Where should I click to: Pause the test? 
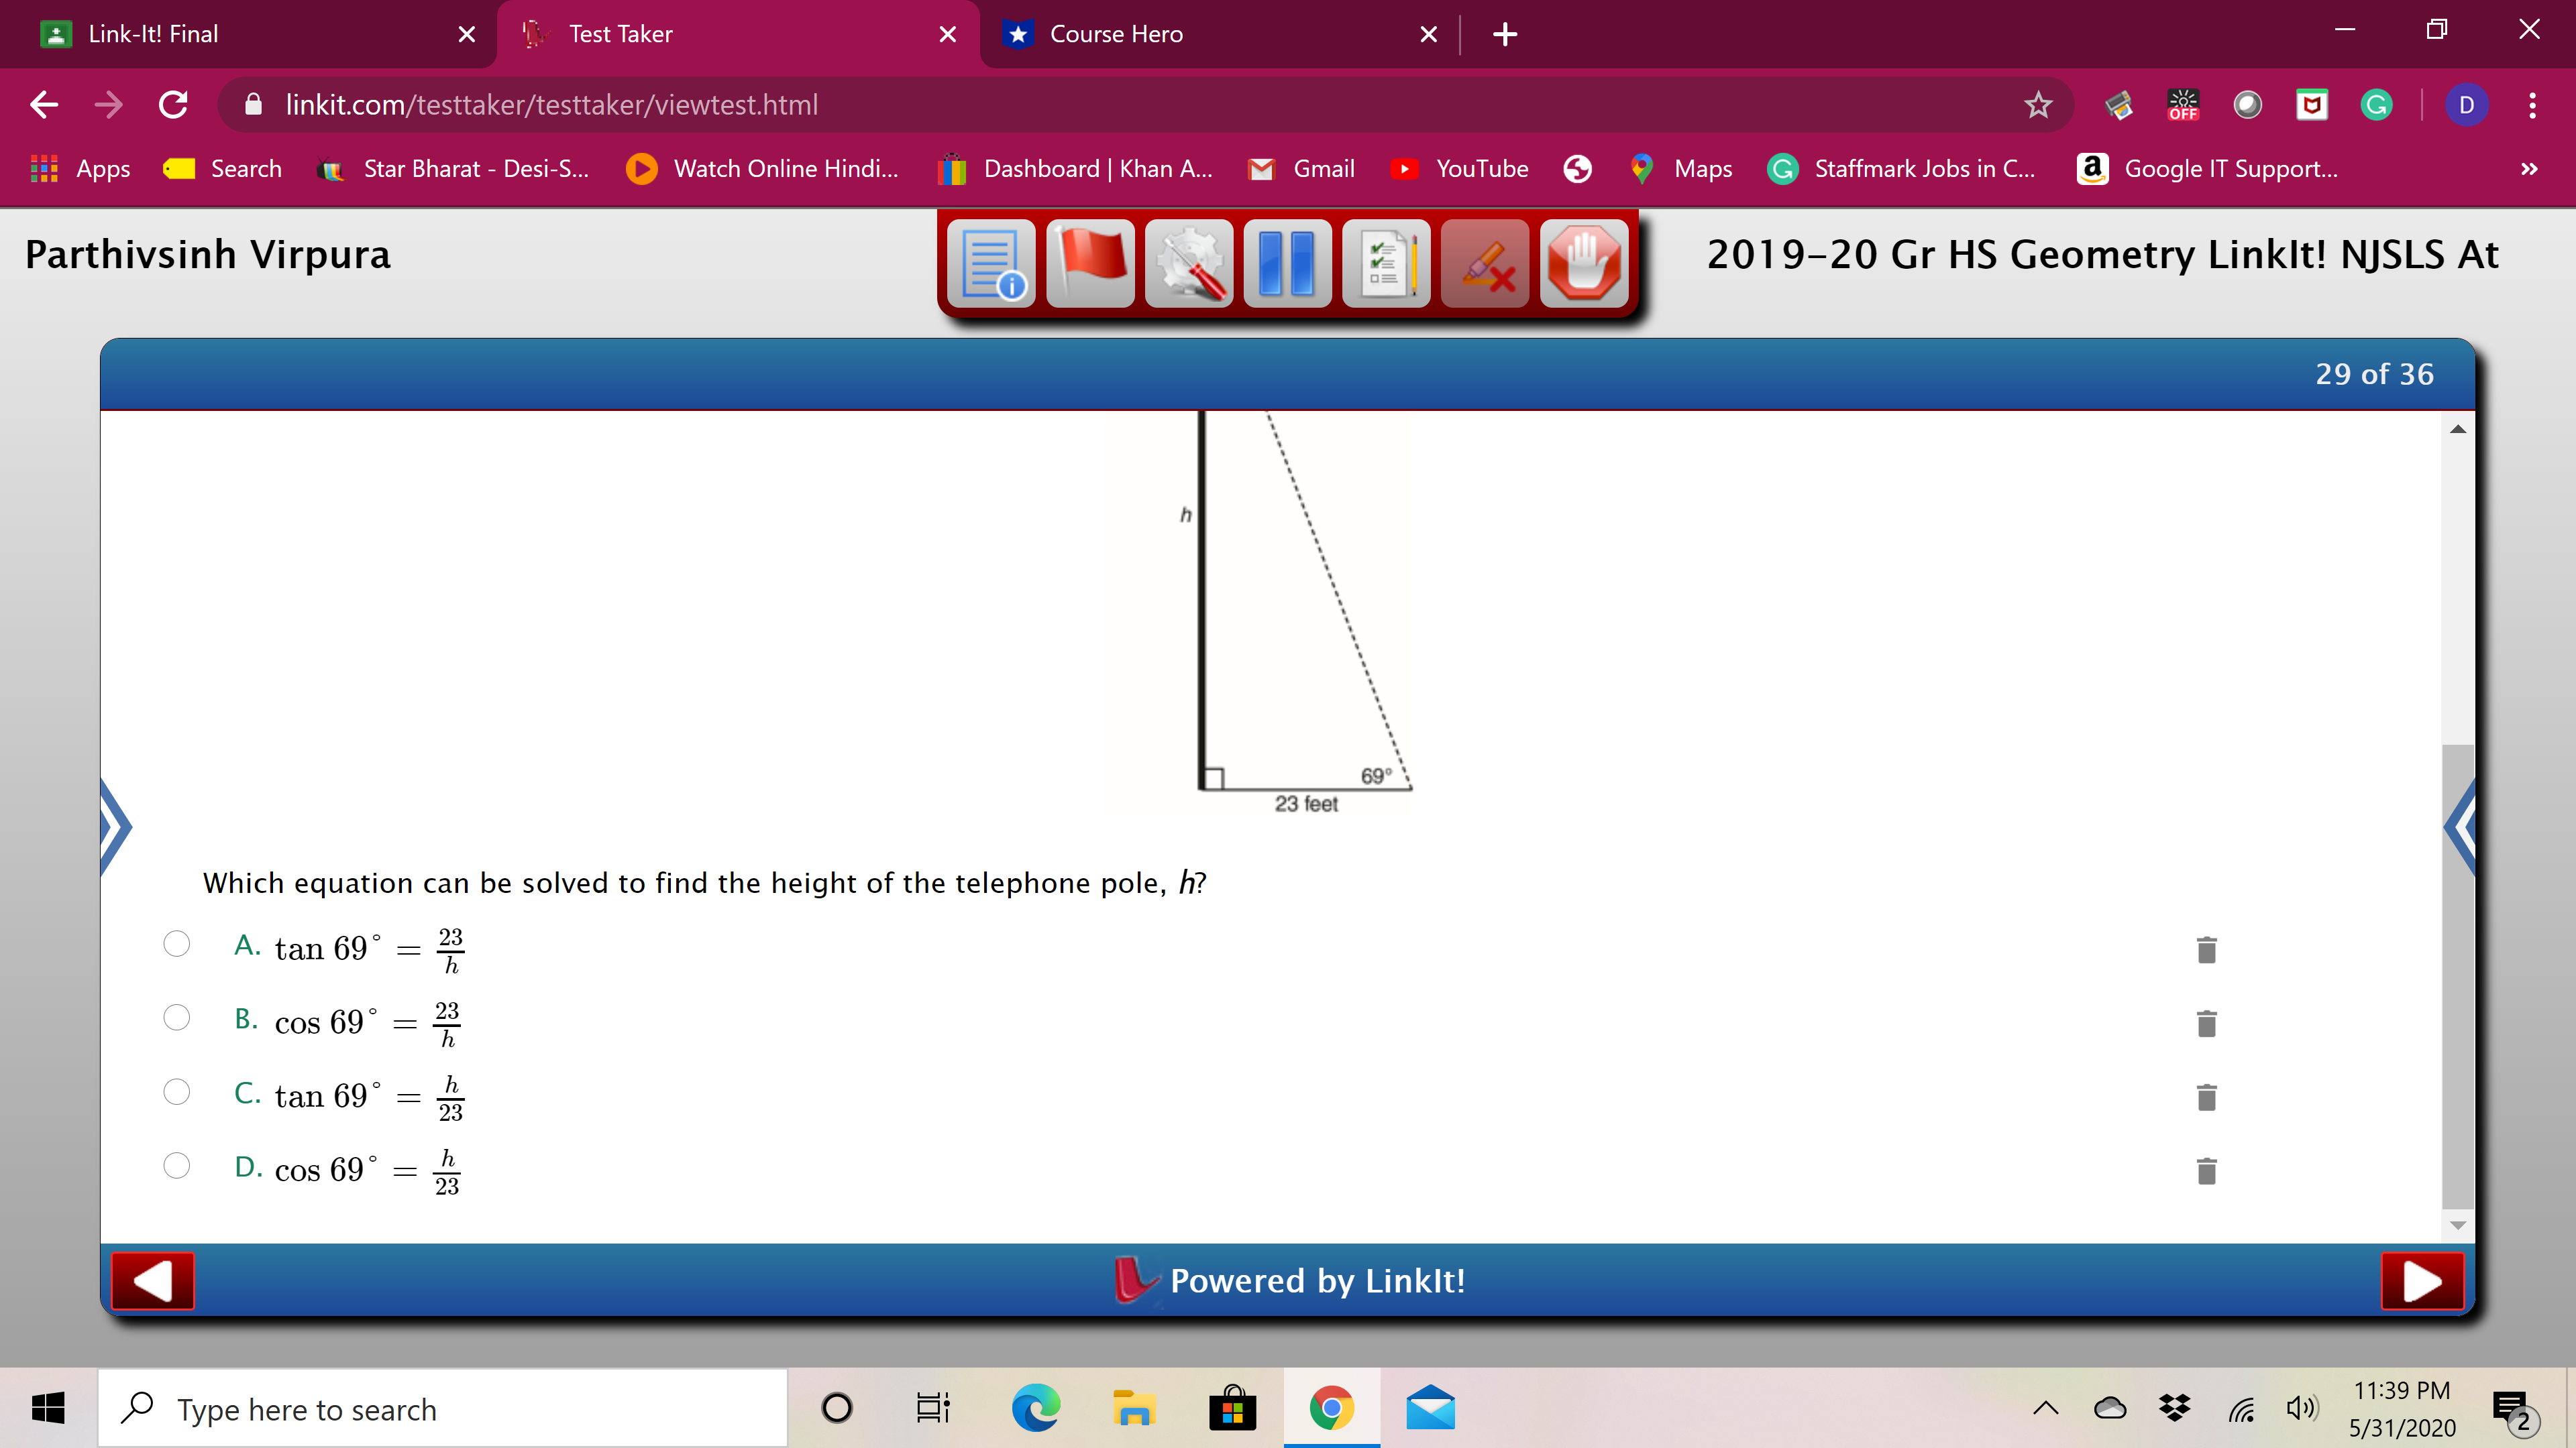tap(1288, 263)
